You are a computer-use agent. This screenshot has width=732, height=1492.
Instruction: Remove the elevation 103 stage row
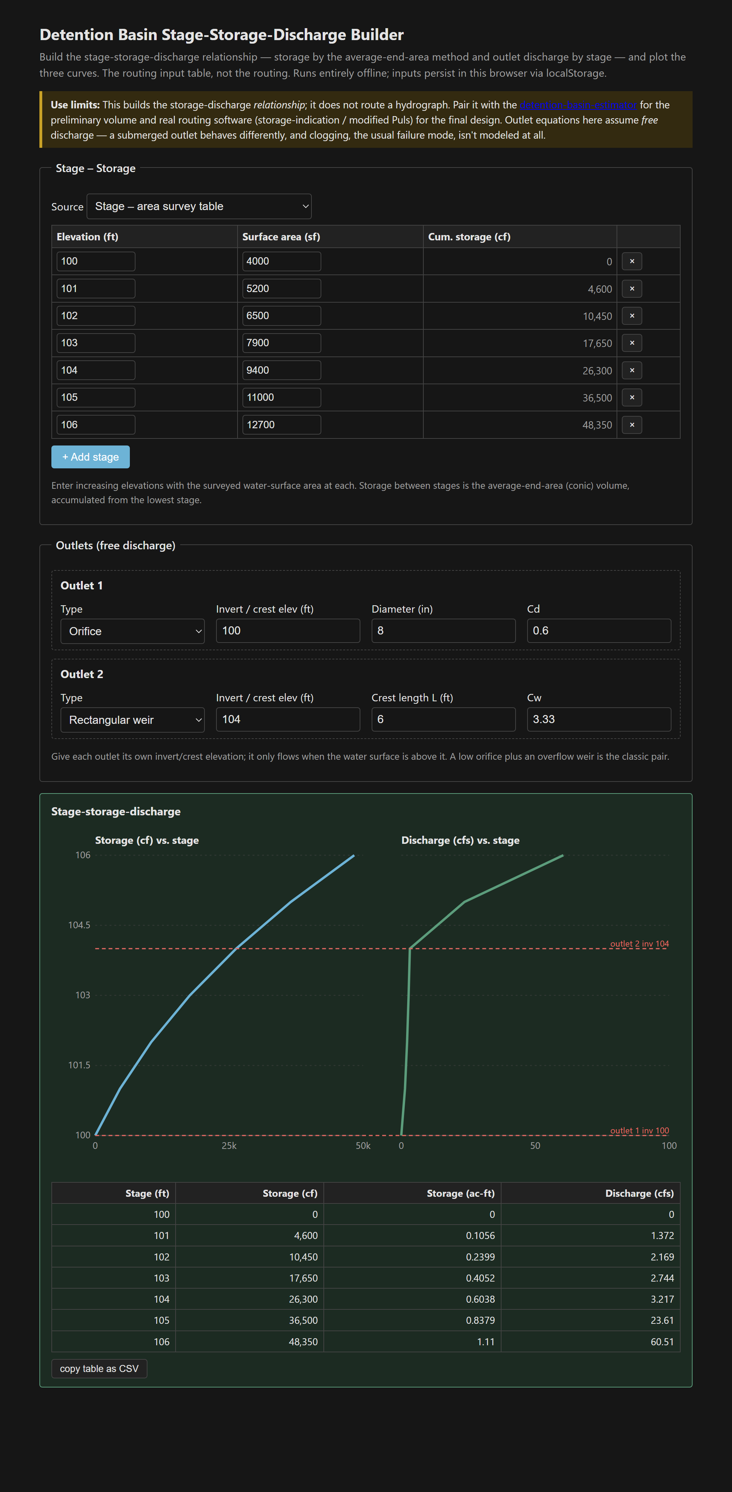coord(632,343)
